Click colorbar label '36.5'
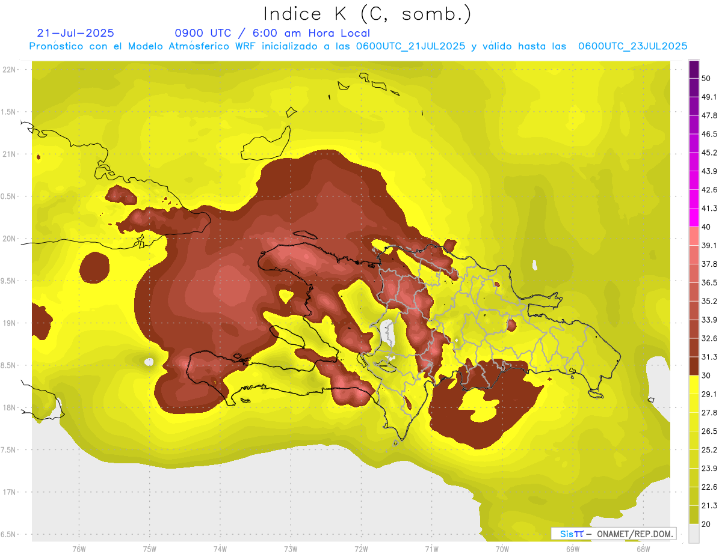The width and height of the screenshot is (722, 557). 709,282
